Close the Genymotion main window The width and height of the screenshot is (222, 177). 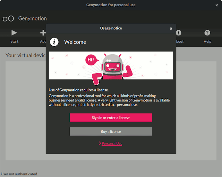pos(216,5)
